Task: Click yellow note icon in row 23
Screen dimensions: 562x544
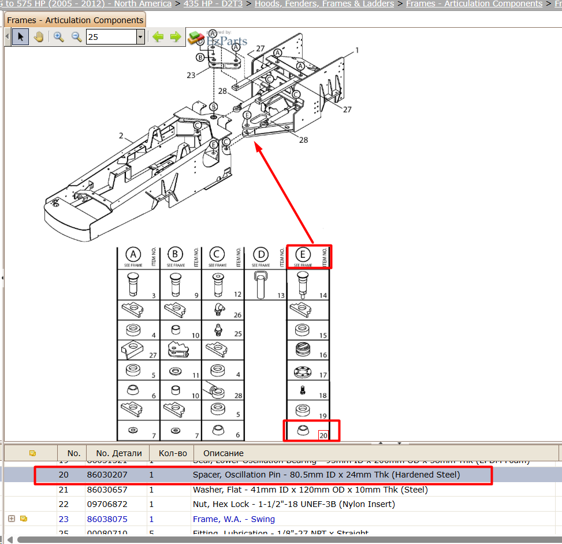Action: [24, 519]
